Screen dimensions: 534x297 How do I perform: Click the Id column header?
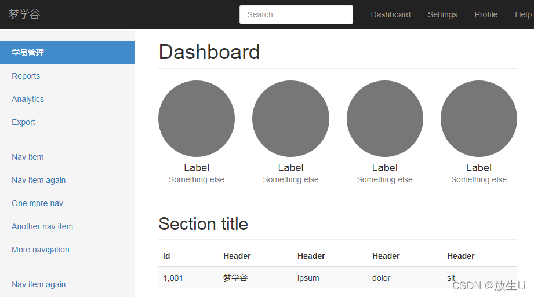(x=166, y=256)
